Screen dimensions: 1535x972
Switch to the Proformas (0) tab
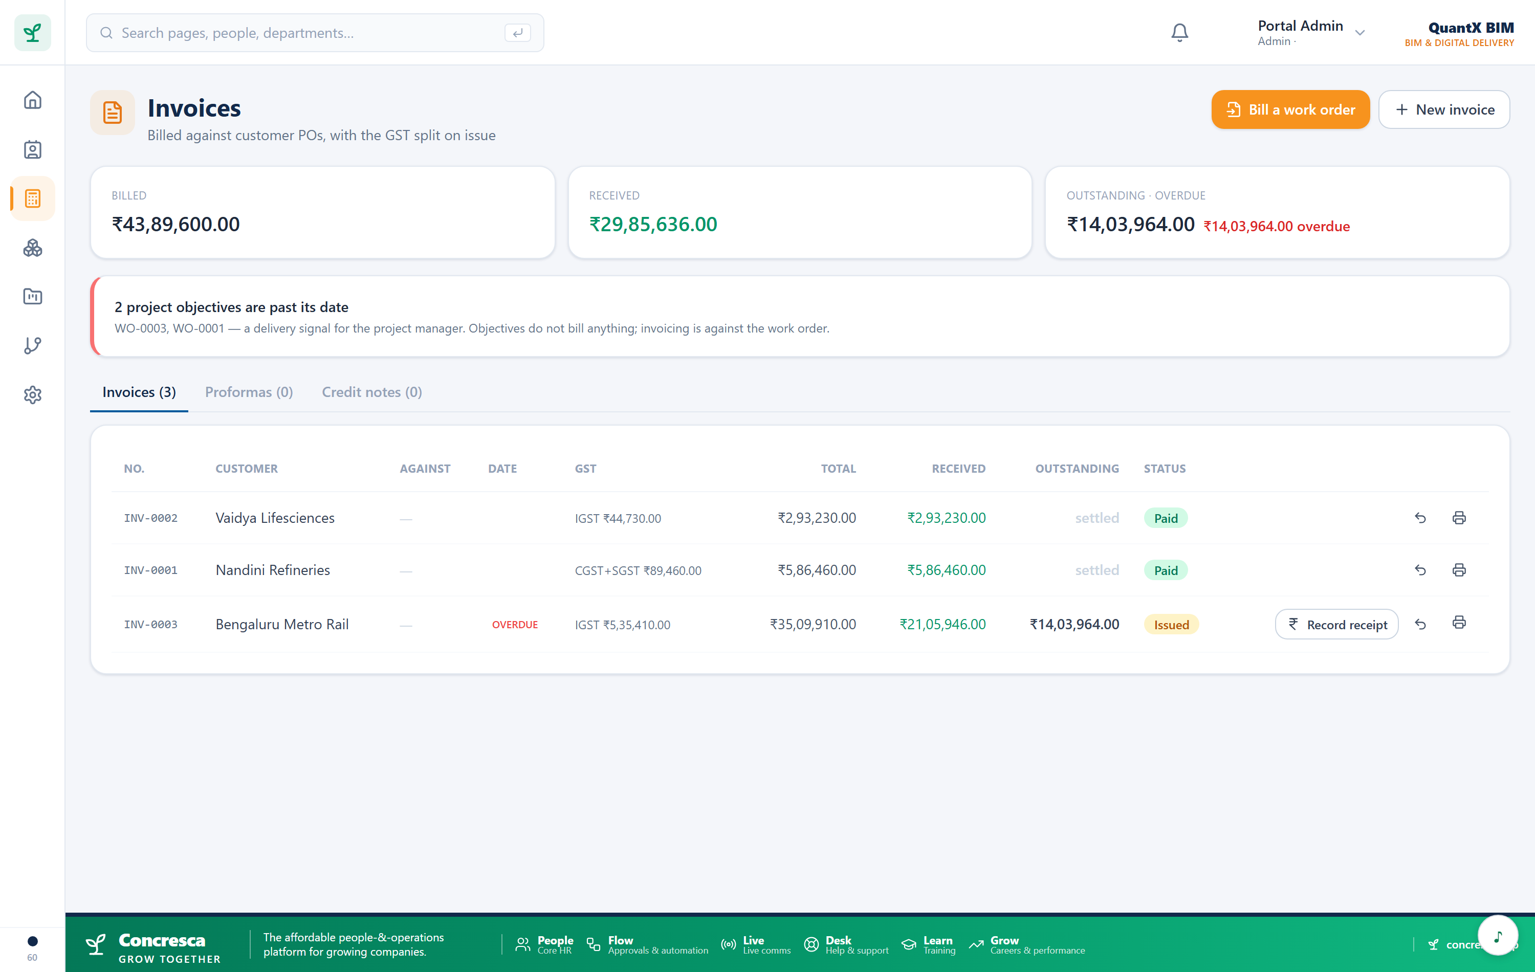click(249, 392)
